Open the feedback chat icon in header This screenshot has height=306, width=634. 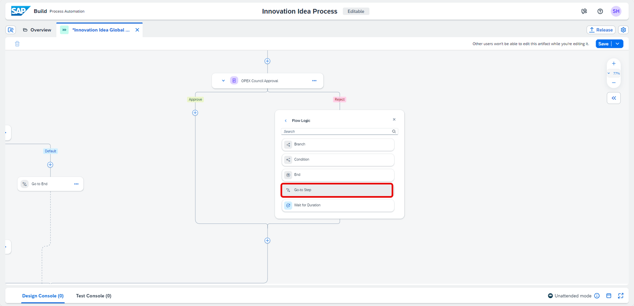tap(584, 11)
